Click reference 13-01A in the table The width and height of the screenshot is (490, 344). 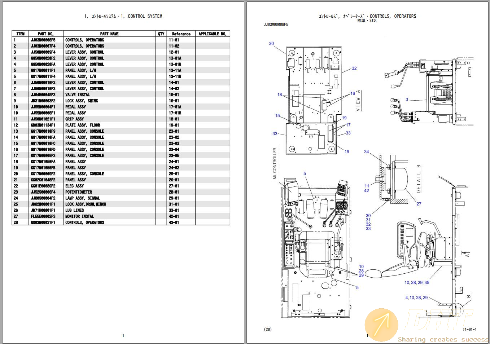(x=175, y=58)
